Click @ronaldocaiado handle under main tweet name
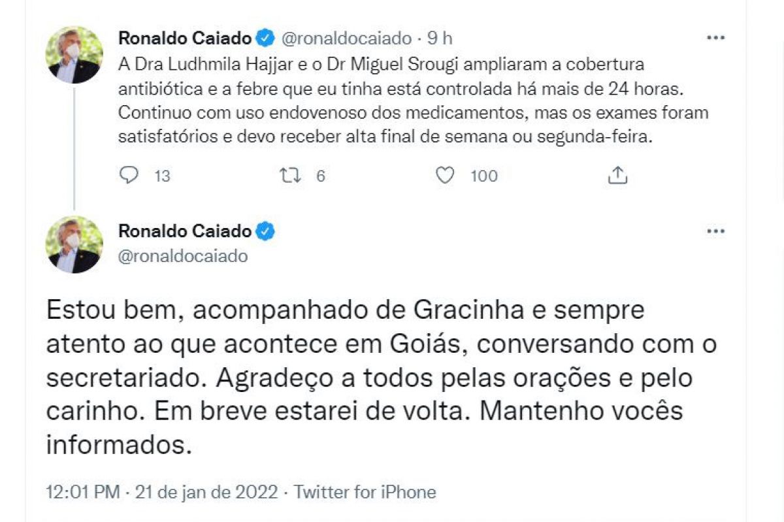This screenshot has height=522, width=784. (x=183, y=256)
